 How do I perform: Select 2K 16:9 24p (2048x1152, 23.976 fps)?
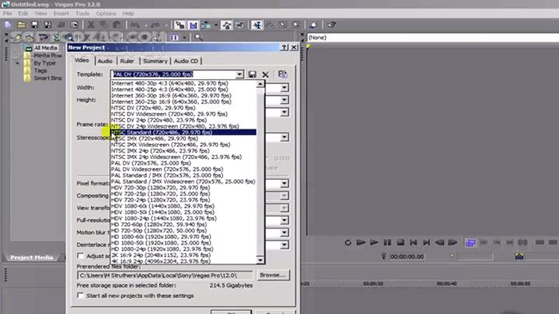click(183, 255)
